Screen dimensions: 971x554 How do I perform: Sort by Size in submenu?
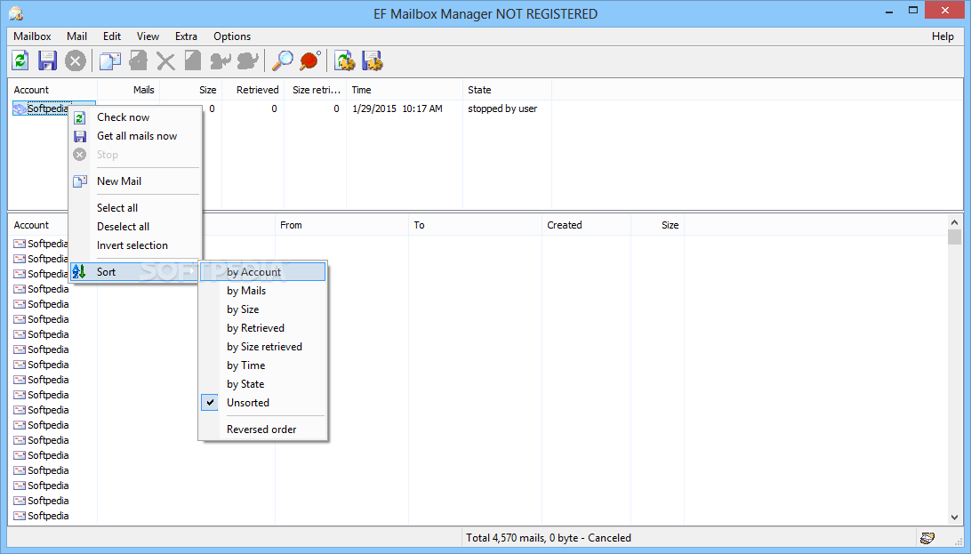point(262,309)
